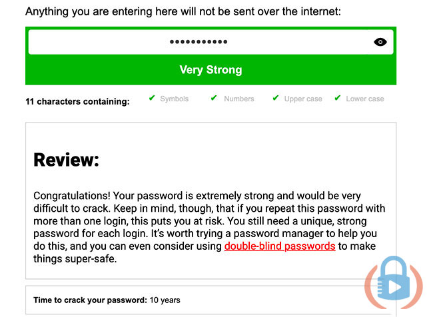Click the Congratulations review paragraph
The image size is (433, 317).
pos(209,227)
